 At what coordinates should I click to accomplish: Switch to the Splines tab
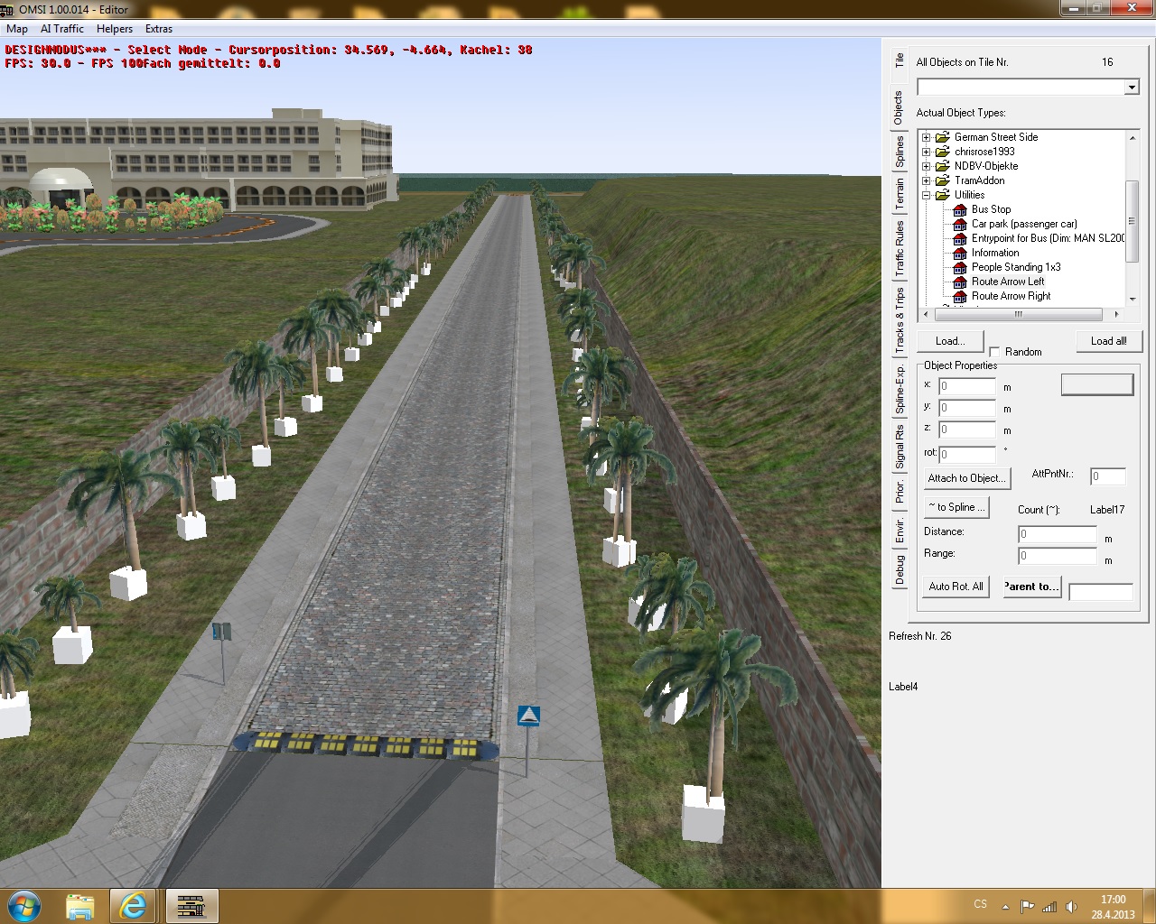[x=900, y=152]
